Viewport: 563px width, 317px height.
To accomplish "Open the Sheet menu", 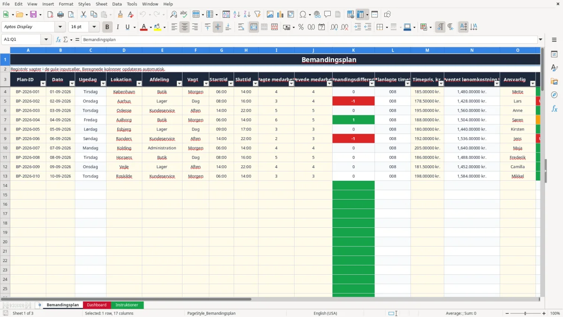I will pos(101,4).
